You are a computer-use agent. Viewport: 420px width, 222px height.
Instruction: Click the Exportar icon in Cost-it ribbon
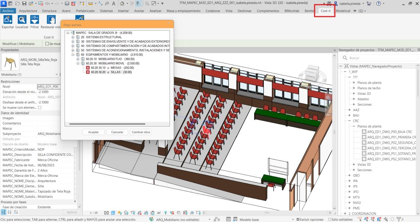pos(8,20)
